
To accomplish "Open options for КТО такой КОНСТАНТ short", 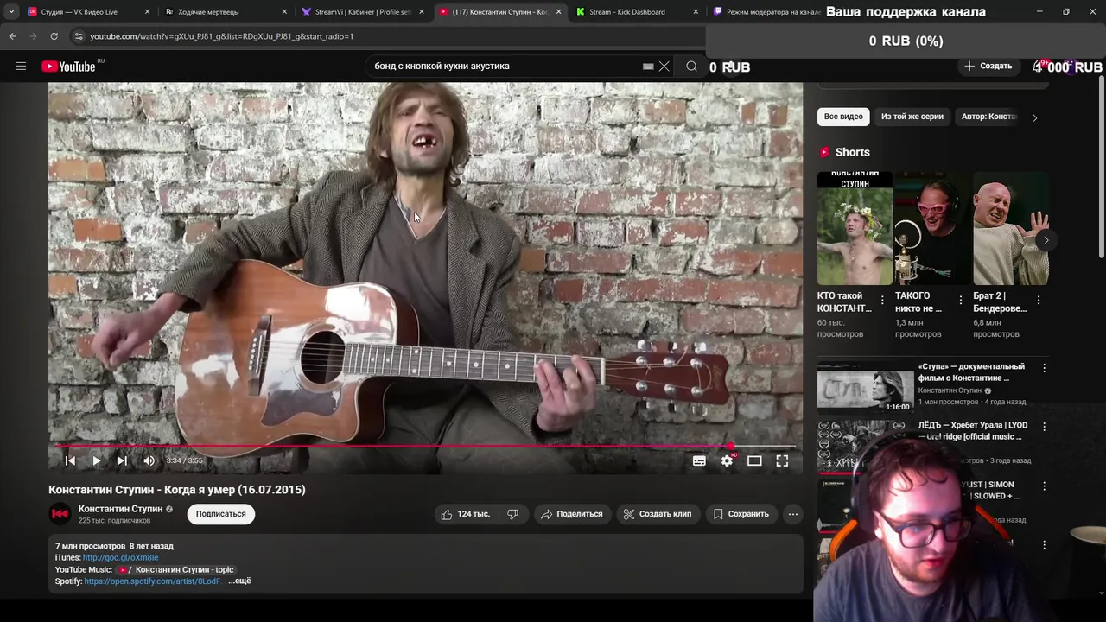I will tap(882, 300).
